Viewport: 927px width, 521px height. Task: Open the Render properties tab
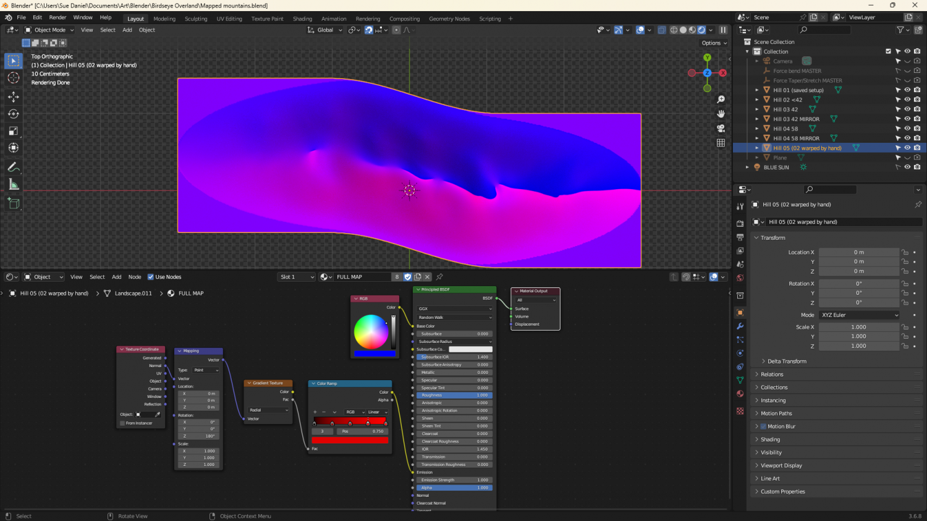coord(740,224)
